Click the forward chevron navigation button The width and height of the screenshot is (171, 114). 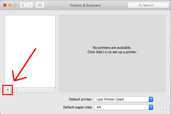pos(30,5)
